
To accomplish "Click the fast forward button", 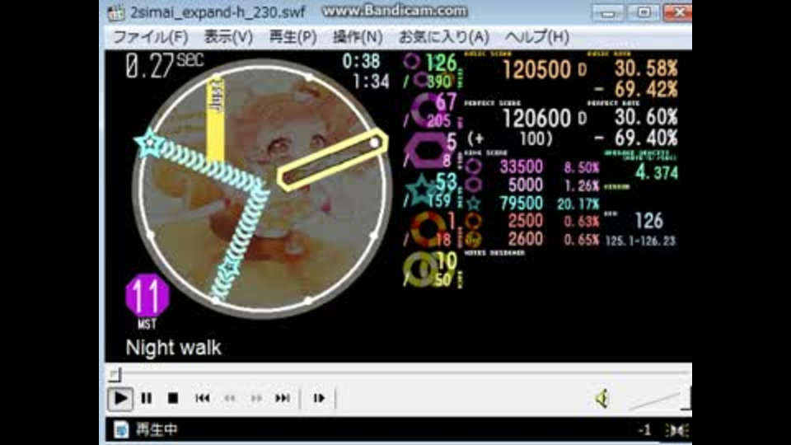I will (x=256, y=399).
